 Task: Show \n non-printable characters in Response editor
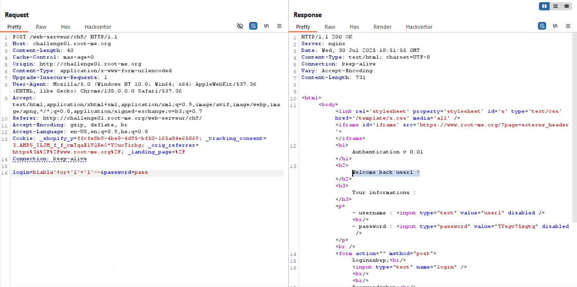tap(555, 26)
